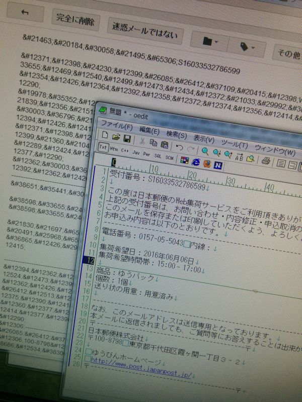Screen dimensions: 302x402
Task: Click the oedit title bar 無題
Action: tap(115, 112)
